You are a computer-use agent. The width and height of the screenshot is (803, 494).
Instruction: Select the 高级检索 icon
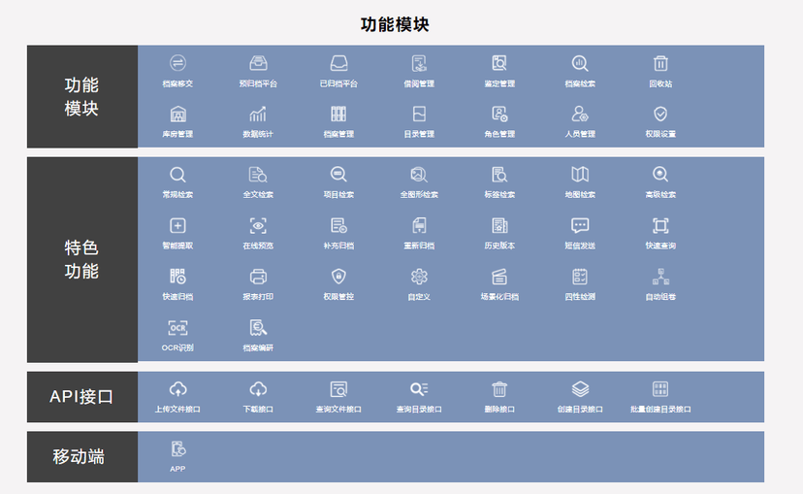coord(660,175)
